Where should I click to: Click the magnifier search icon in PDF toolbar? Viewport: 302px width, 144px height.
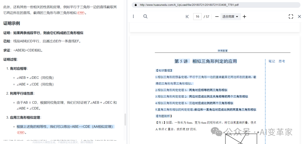pyautogui.click(x=145, y=16)
